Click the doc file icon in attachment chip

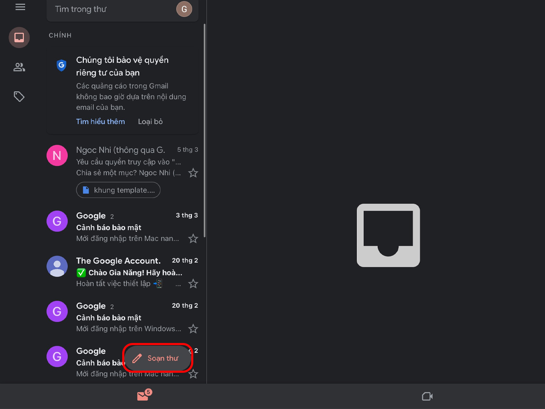point(86,190)
